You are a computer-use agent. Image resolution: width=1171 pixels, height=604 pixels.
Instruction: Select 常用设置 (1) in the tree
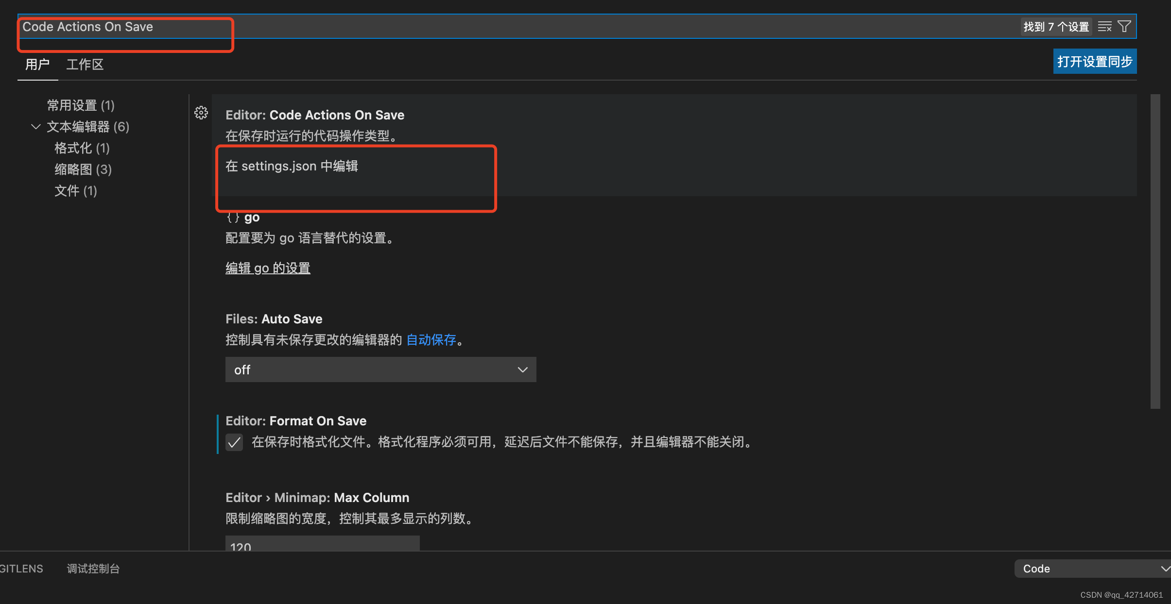81,105
